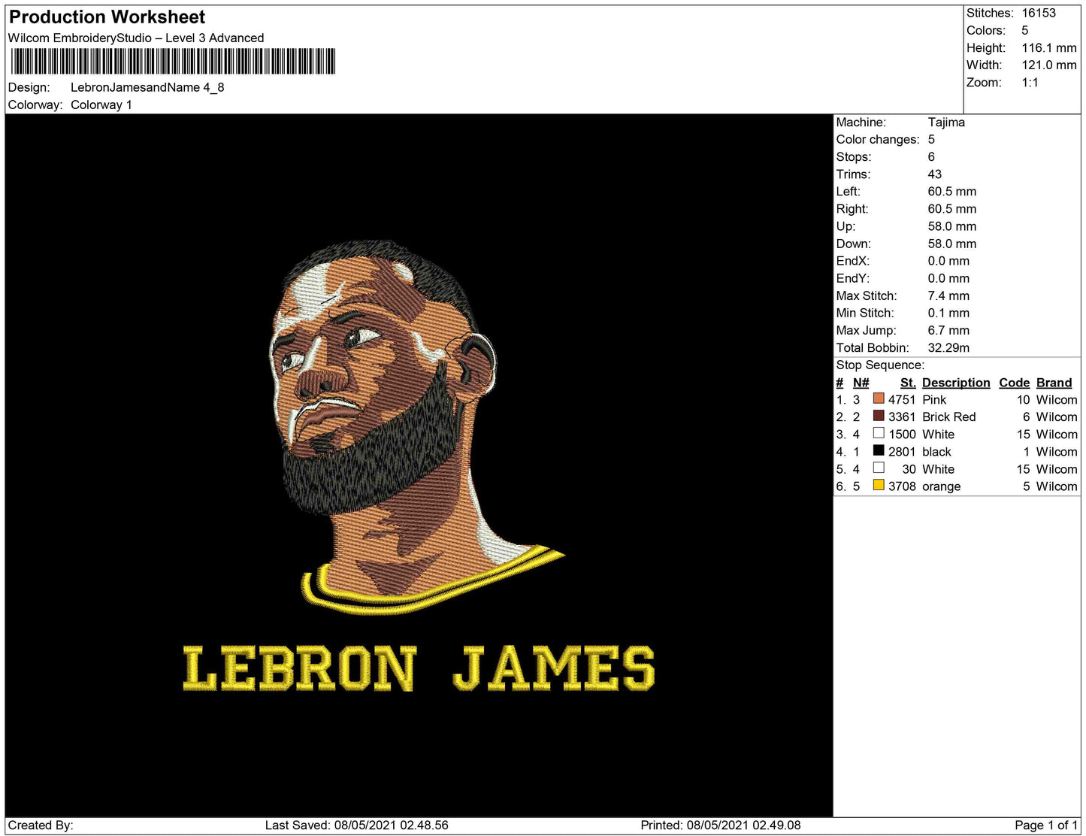Select the Pink color swatch for stop 1
1086x836 pixels.
point(879,399)
